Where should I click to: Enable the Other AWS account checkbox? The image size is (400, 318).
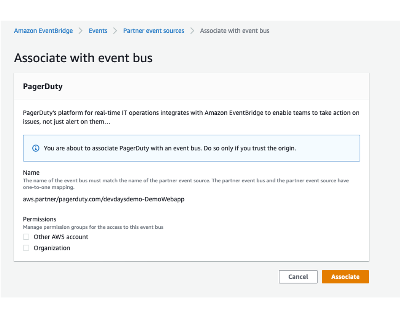click(26, 237)
